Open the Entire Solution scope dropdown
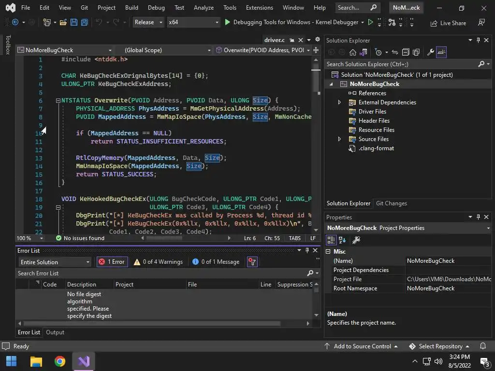 [55, 262]
